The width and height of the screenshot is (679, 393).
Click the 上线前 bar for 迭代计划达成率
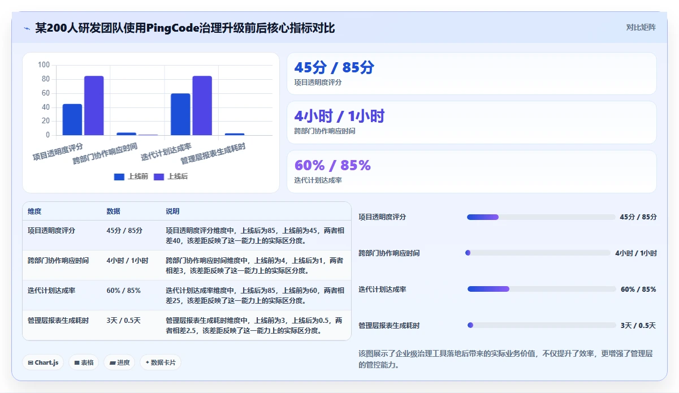pos(180,114)
